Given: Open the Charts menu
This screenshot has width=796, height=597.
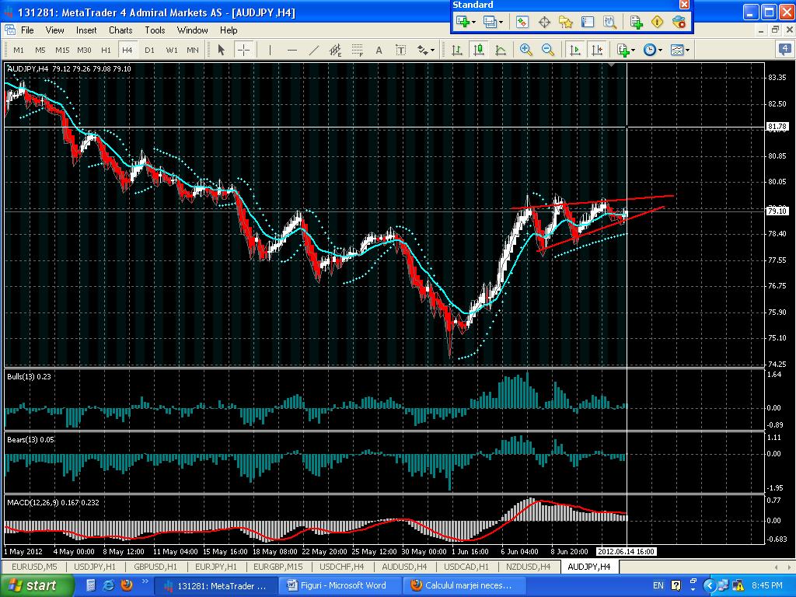Looking at the screenshot, I should pos(120,30).
